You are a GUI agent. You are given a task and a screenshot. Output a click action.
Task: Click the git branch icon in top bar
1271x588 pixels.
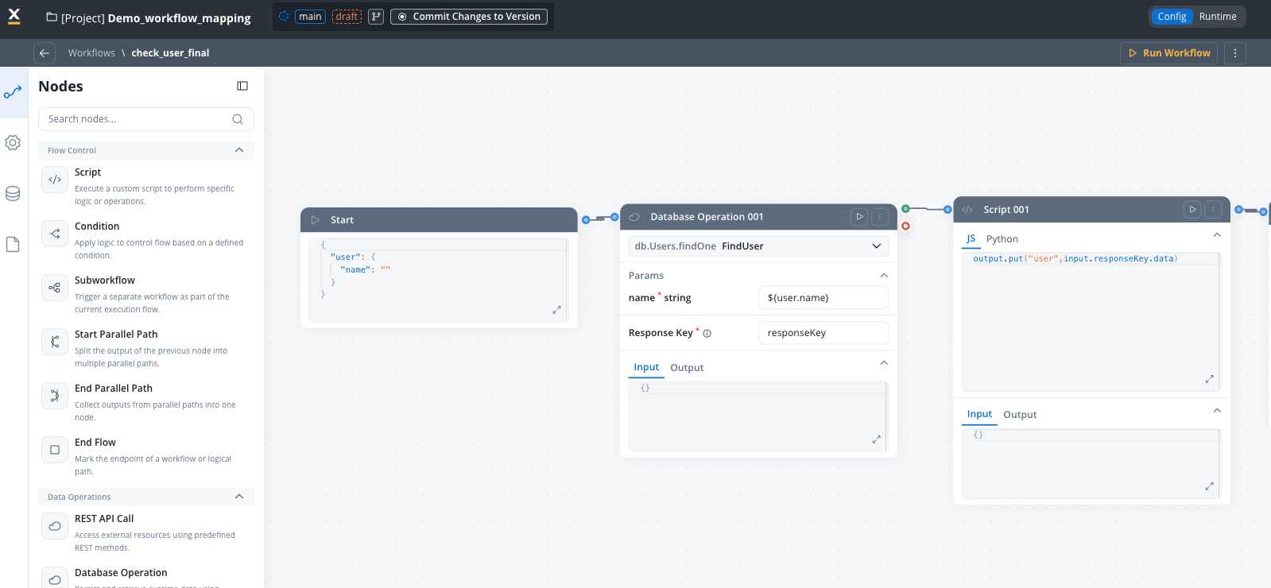point(376,17)
